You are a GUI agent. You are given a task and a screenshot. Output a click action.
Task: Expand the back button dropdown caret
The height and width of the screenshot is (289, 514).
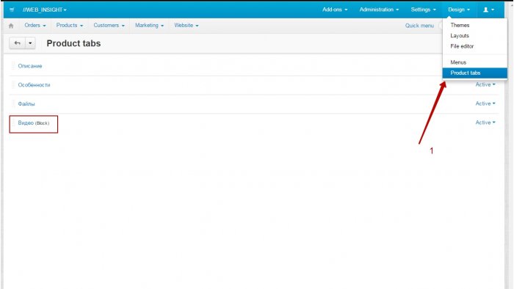[x=30, y=43]
